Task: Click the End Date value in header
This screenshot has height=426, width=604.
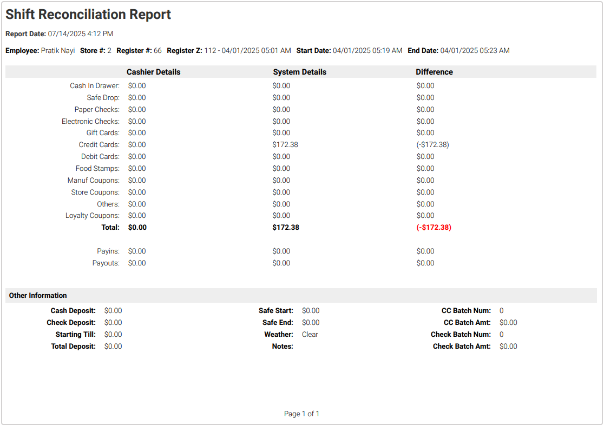Action: (x=475, y=51)
